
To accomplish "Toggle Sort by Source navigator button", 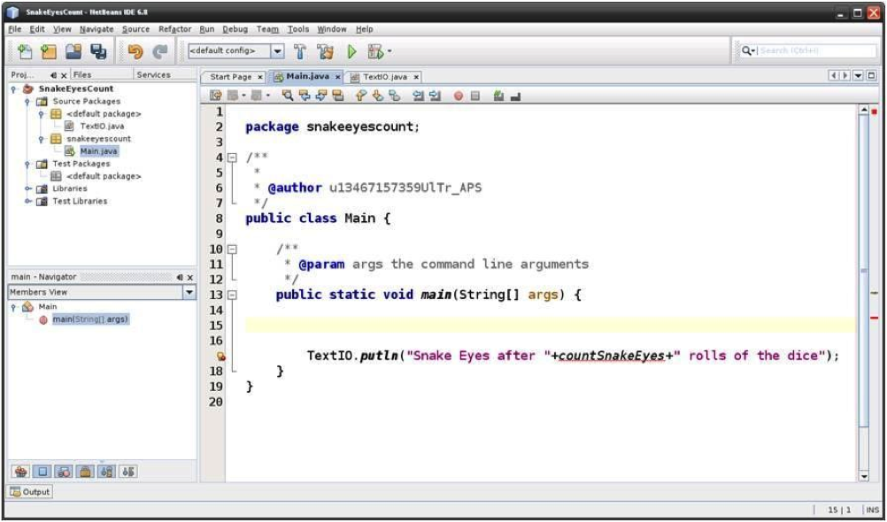I will point(127,471).
